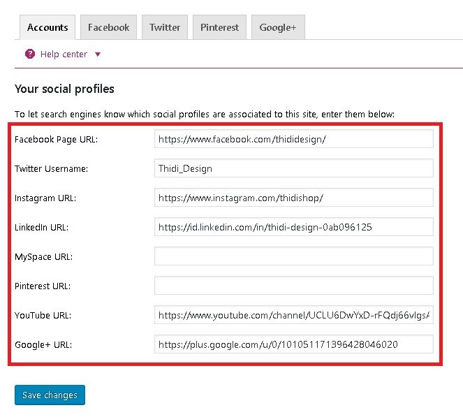Image resolution: width=463 pixels, height=417 pixels.
Task: Click the 'YouTube URL:' label text
Action: point(43,315)
